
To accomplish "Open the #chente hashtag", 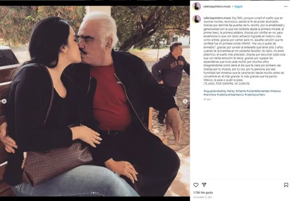I will [240, 91].
